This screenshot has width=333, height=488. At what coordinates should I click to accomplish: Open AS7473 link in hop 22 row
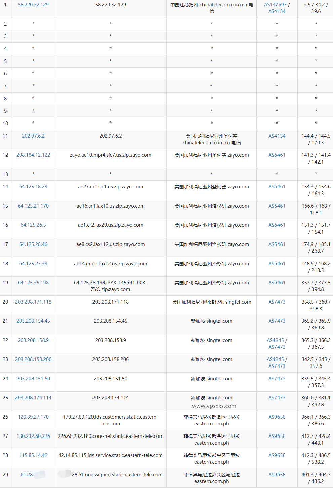click(x=277, y=347)
